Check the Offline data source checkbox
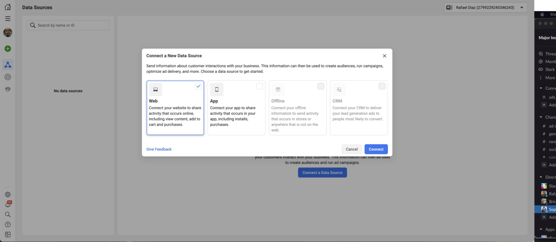 (321, 86)
